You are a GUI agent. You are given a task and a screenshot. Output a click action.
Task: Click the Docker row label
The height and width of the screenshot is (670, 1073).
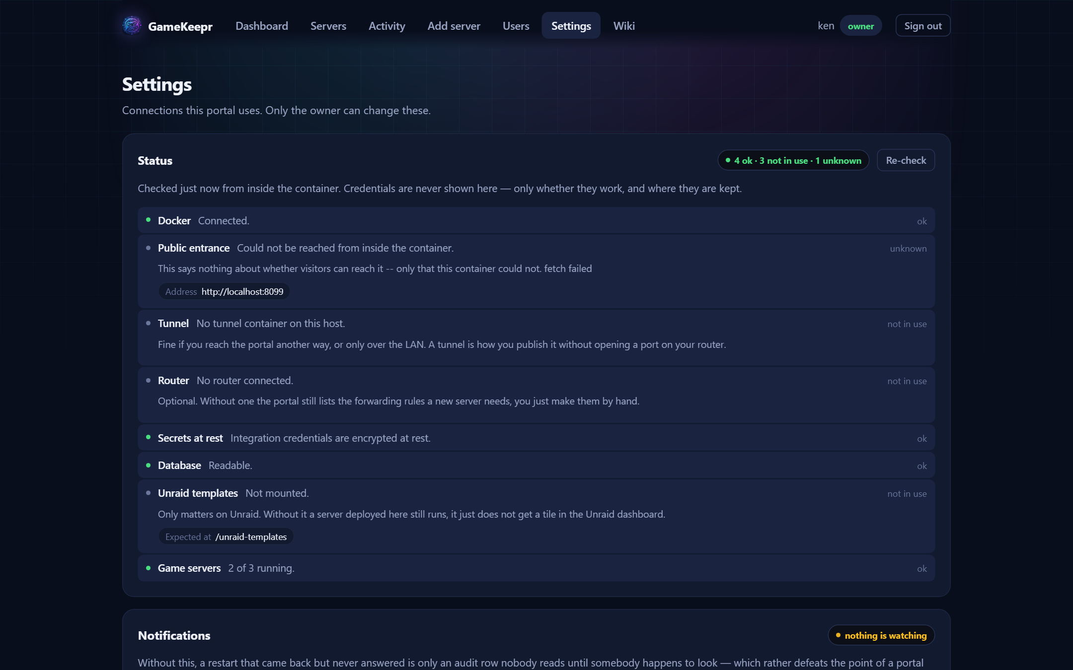point(174,220)
